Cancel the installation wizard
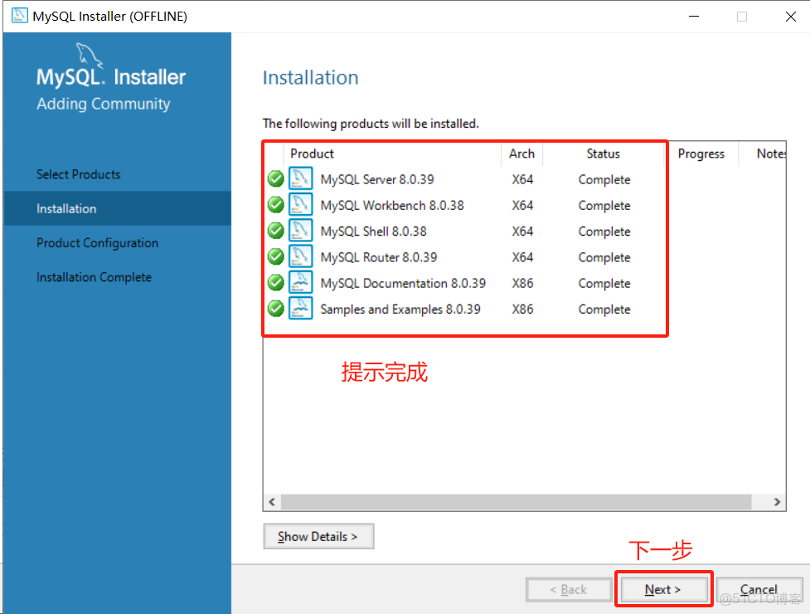Image resolution: width=810 pixels, height=614 pixels. click(x=759, y=589)
